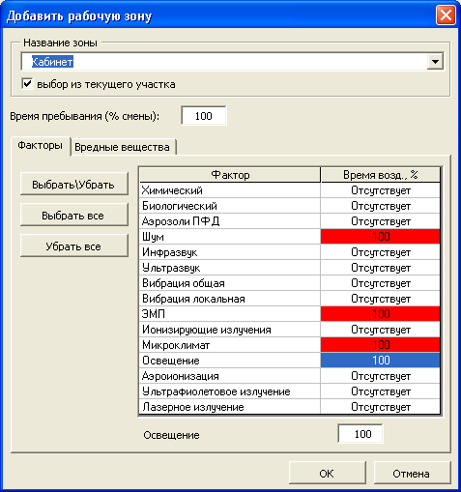Screen dimensions: 461x492
Task: Click Отсутствует cell in Биологический row
Action: [x=381, y=206]
